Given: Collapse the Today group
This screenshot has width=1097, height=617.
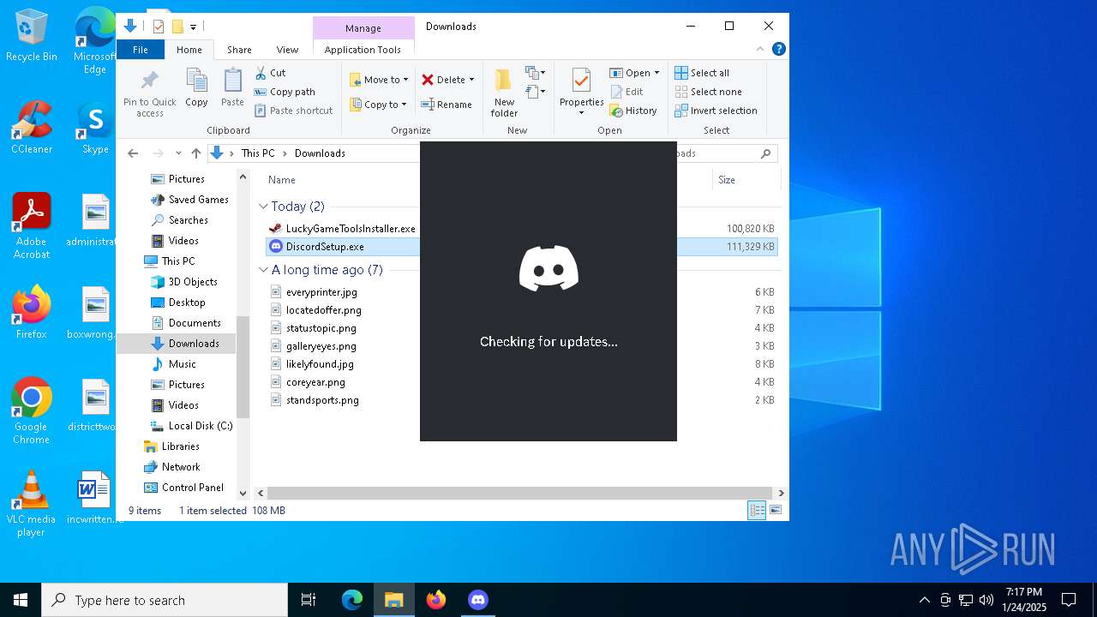Looking at the screenshot, I should [263, 207].
